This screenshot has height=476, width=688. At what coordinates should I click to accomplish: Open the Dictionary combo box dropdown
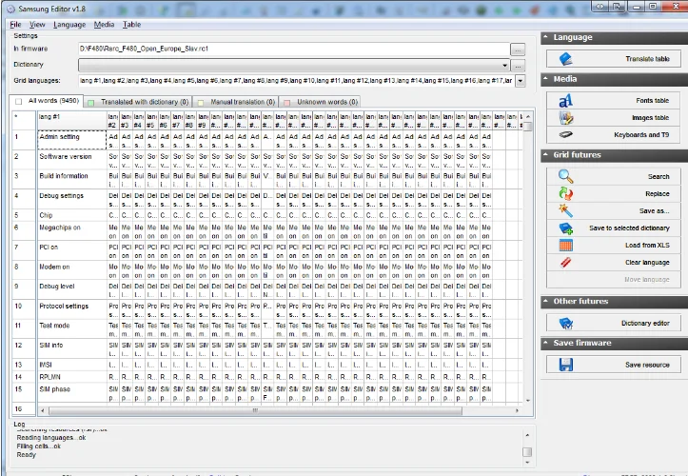click(504, 66)
